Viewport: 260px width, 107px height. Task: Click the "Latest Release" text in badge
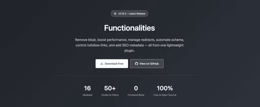click(137, 14)
